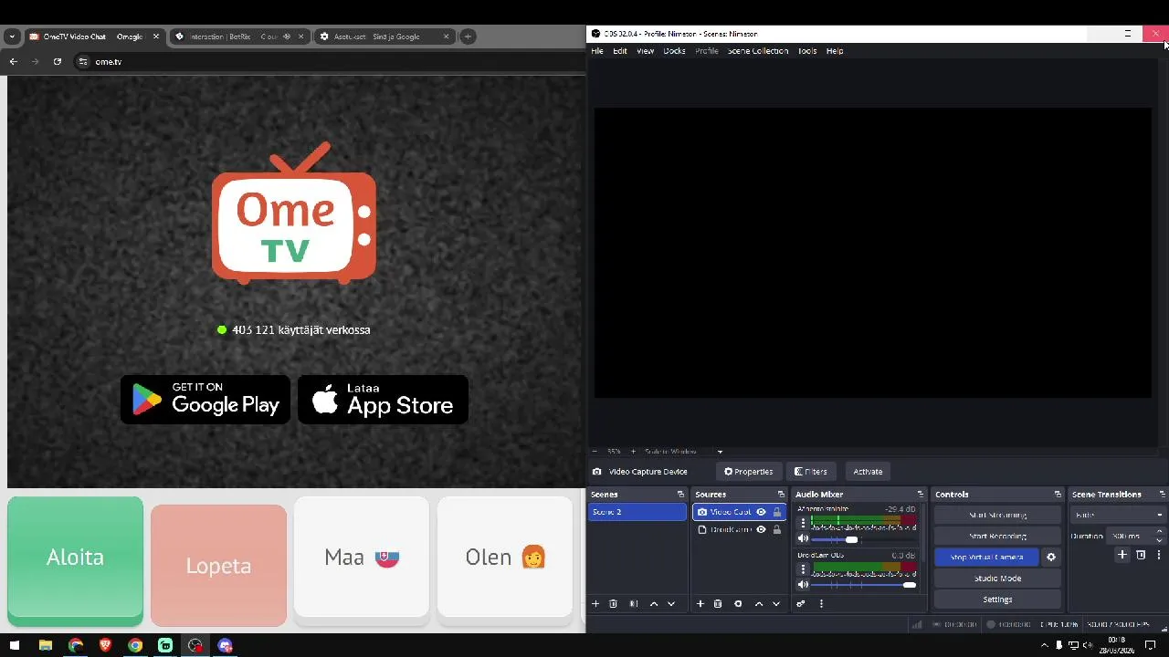The width and height of the screenshot is (1169, 657).
Task: Add a scene transition with plus icon
Action: pos(1122,555)
